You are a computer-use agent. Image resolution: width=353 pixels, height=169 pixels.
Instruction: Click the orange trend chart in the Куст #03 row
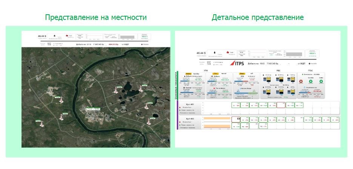click(x=217, y=123)
